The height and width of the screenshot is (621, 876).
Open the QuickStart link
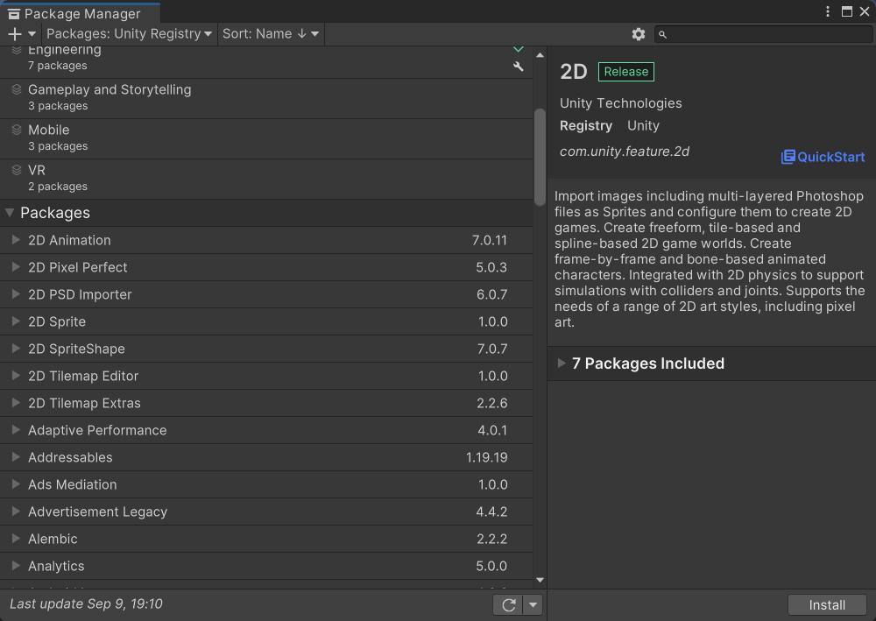tap(830, 157)
